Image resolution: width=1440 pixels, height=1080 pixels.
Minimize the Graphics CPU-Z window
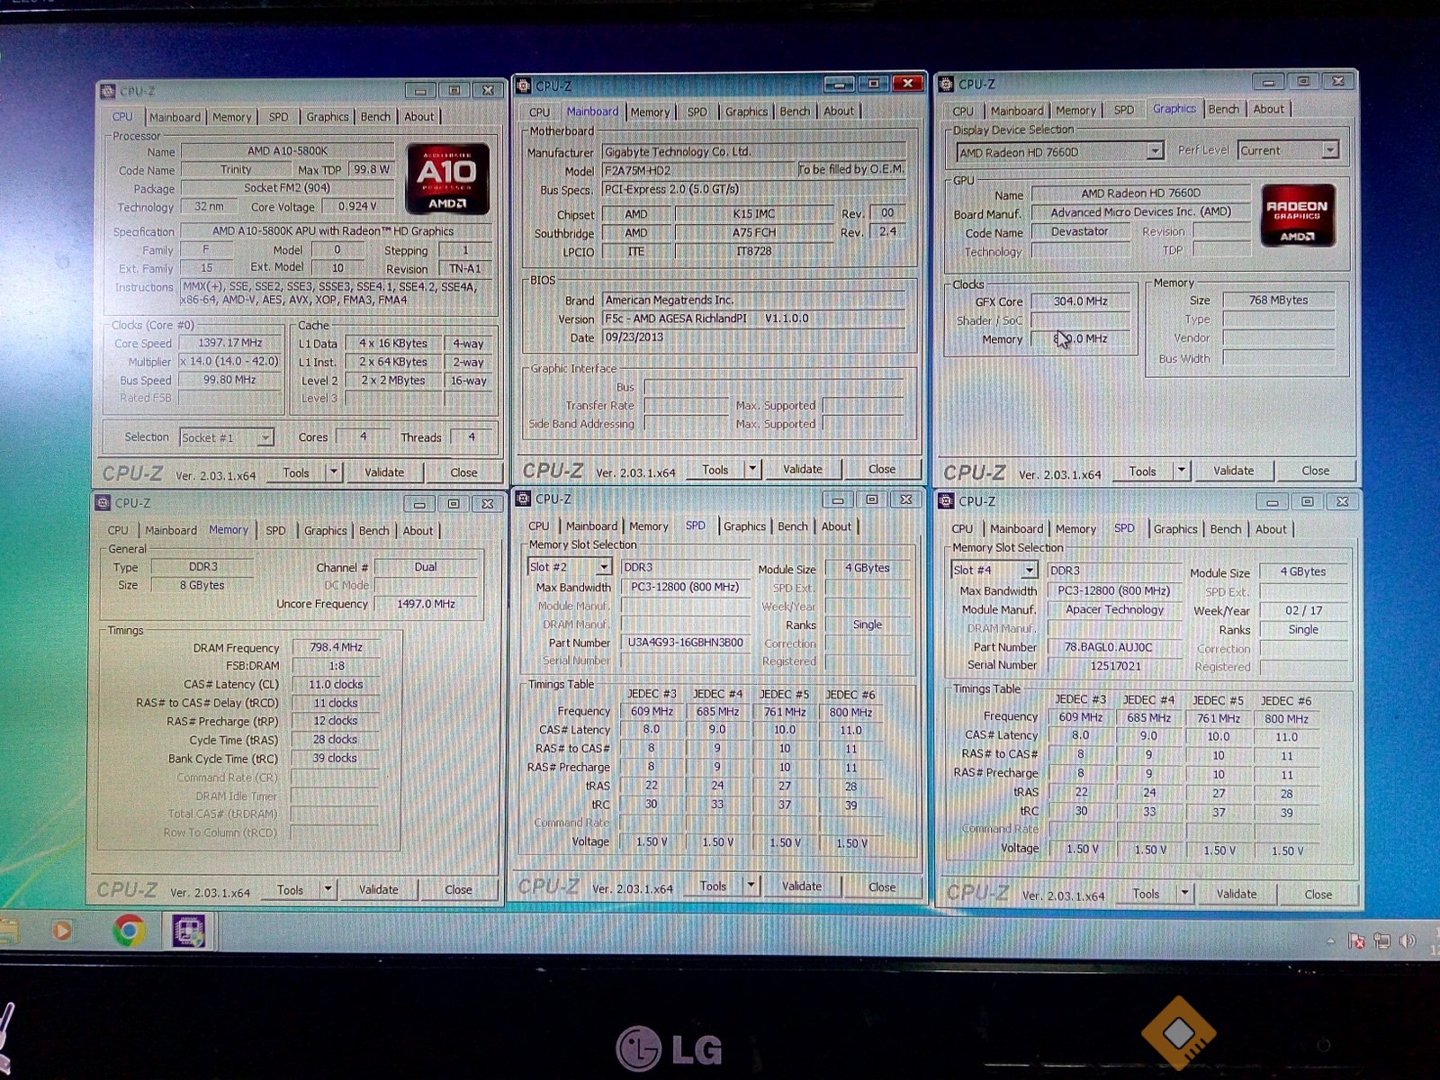(1268, 82)
